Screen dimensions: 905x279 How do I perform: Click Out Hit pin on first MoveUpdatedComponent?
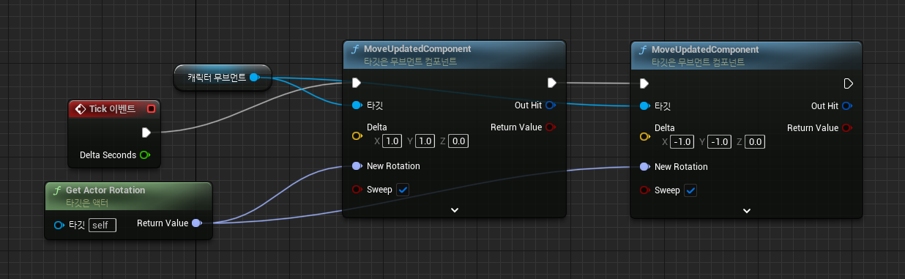(550, 105)
